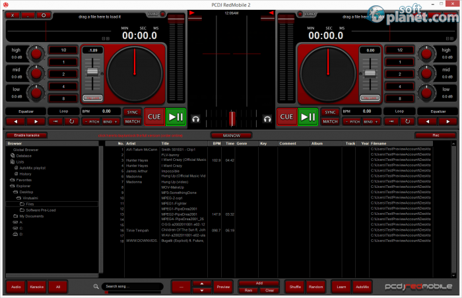This screenshot has height=298, width=462.
Task: Click left equalizer previous arrow
Action: click(x=15, y=121)
